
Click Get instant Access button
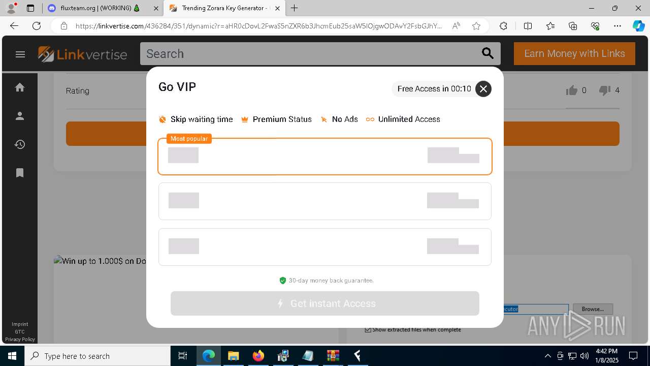point(325,303)
